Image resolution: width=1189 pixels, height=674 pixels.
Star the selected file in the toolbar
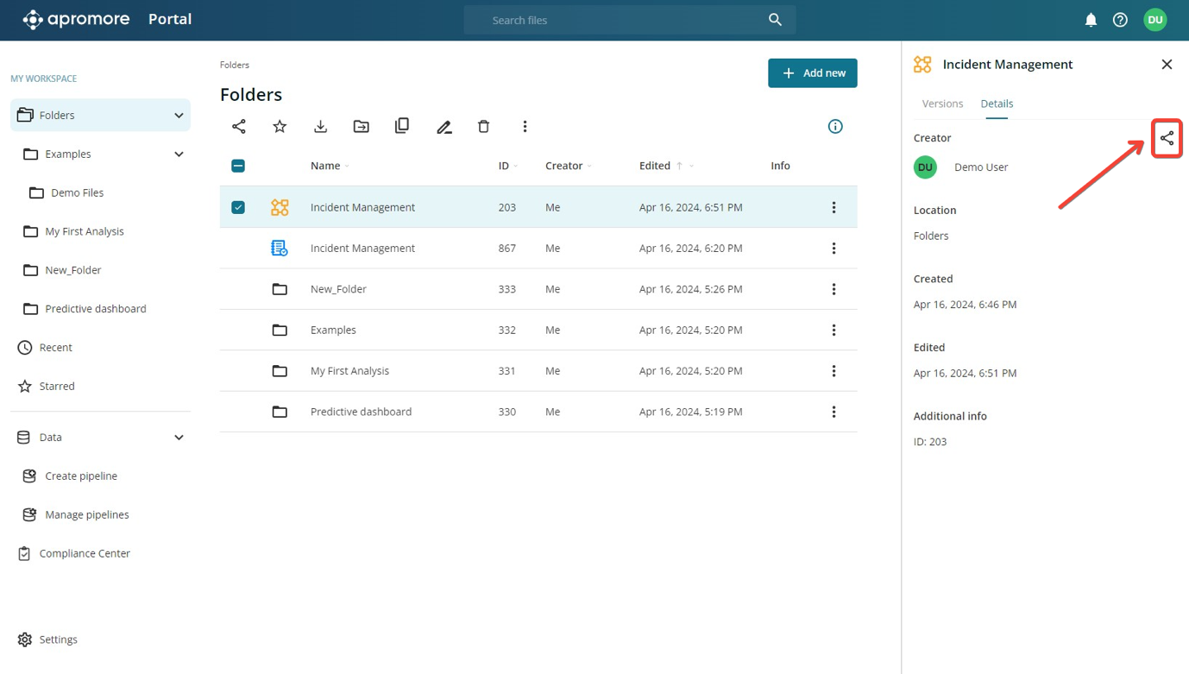(280, 127)
